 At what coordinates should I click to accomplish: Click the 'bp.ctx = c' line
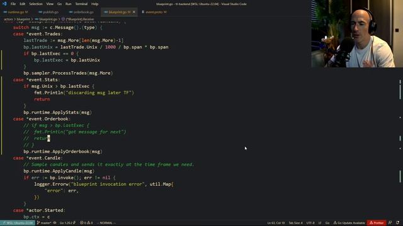click(x=37, y=217)
